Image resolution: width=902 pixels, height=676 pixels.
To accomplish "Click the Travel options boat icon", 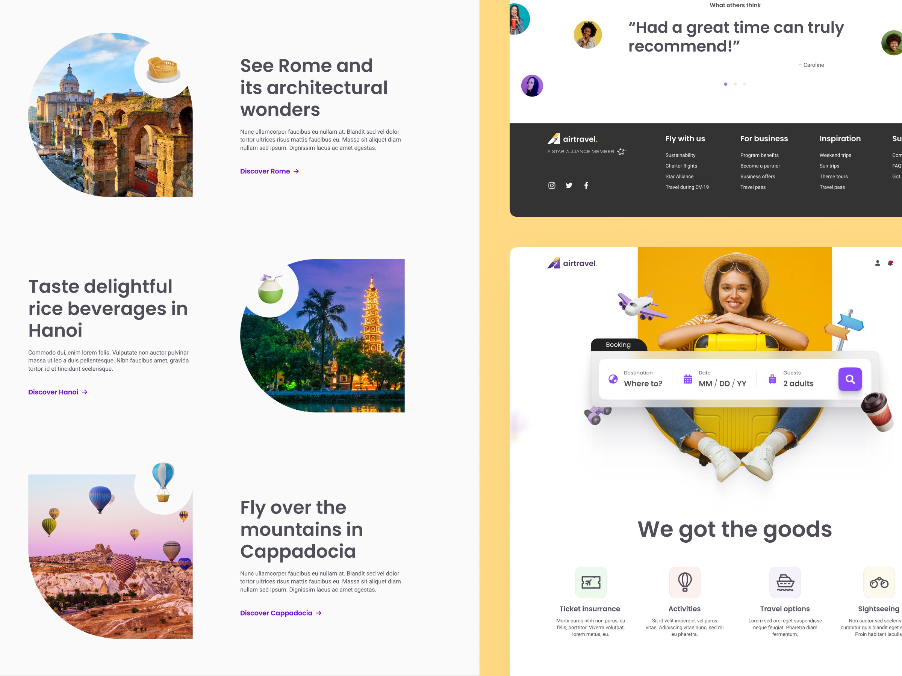I will 784,582.
